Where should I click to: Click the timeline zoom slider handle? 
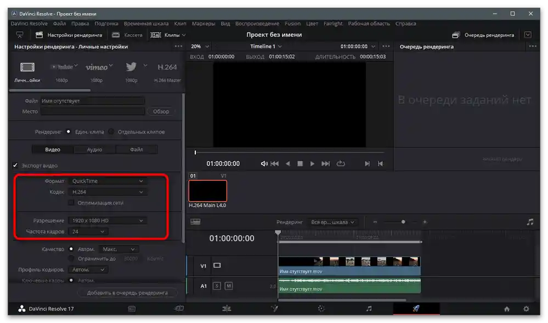tap(403, 222)
